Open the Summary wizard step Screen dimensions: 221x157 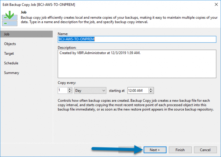click(11, 73)
